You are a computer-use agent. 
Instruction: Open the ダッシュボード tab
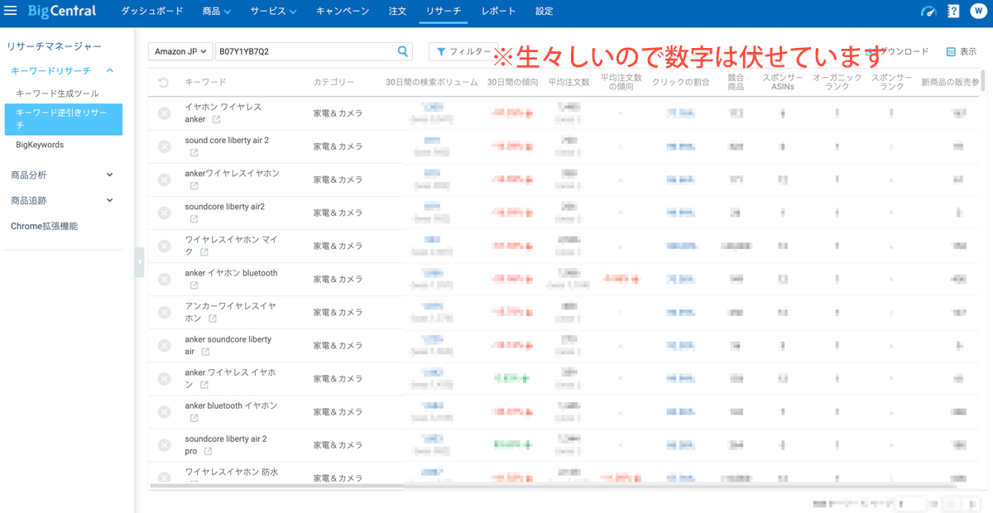coord(152,12)
